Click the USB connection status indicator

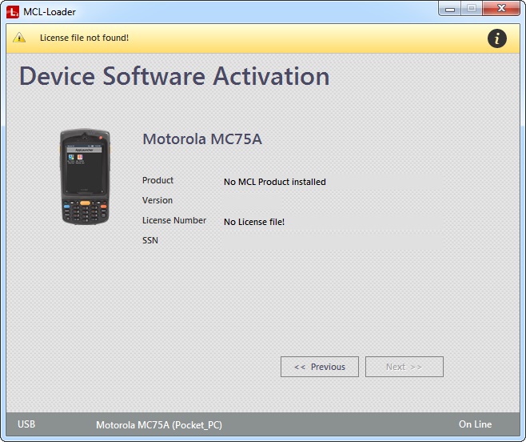tap(26, 424)
